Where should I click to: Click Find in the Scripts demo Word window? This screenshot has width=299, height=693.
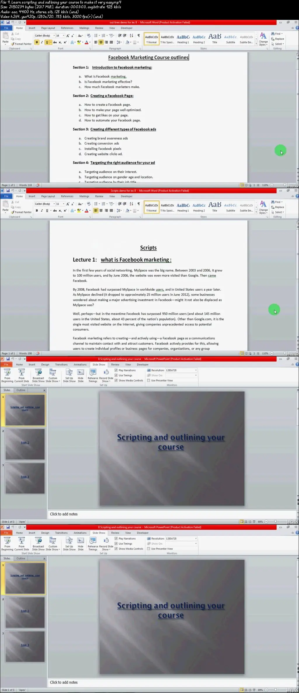(x=277, y=202)
